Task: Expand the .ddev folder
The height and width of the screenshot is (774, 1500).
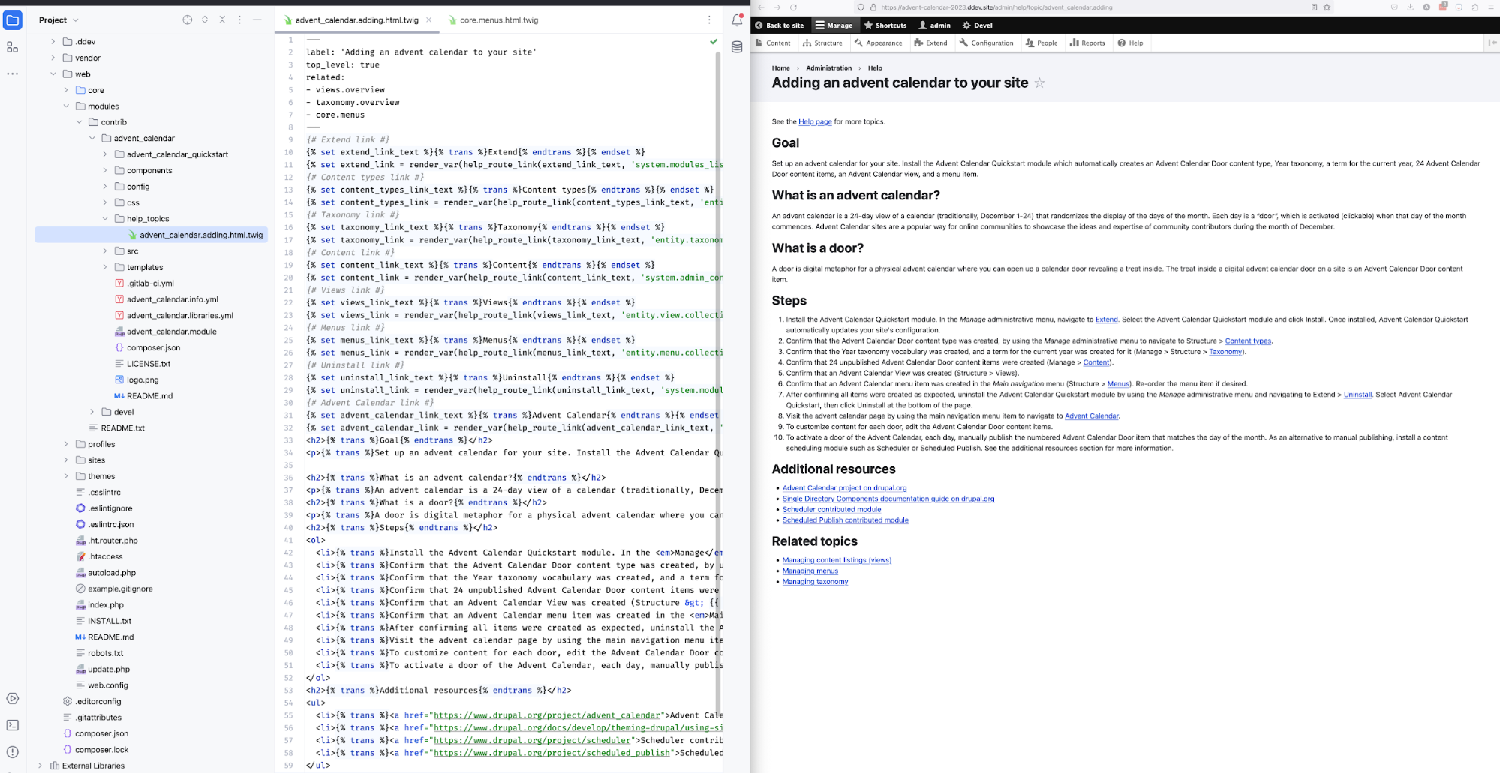Action: click(x=53, y=42)
